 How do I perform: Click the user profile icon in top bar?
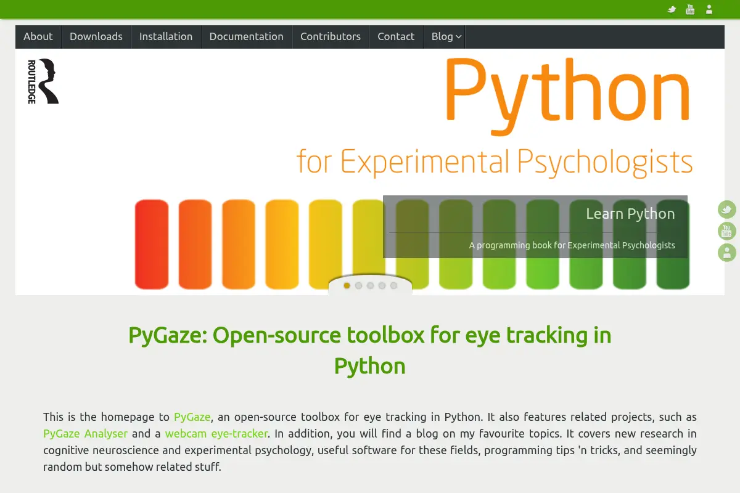point(709,9)
